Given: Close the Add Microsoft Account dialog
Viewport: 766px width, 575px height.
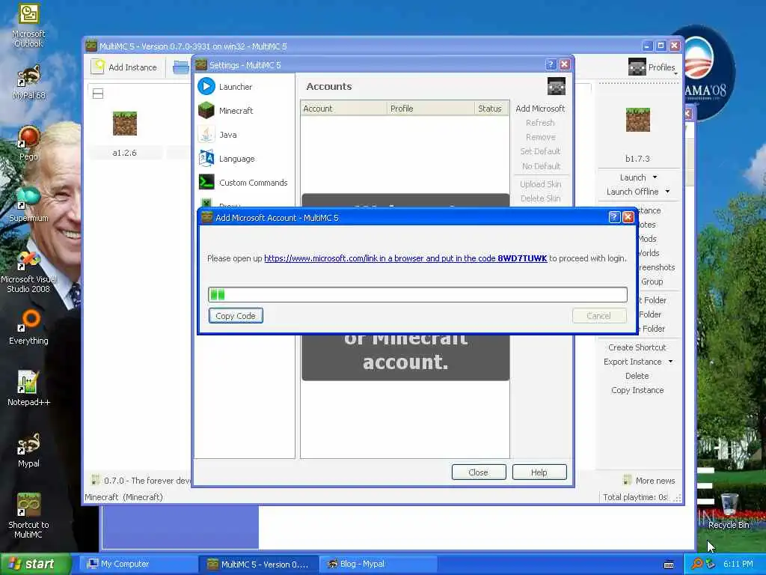Looking at the screenshot, I should 628,218.
